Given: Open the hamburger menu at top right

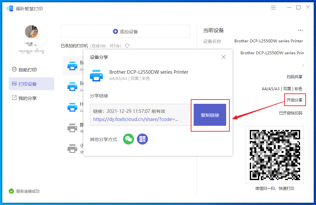Looking at the screenshot, I should (x=273, y=7).
